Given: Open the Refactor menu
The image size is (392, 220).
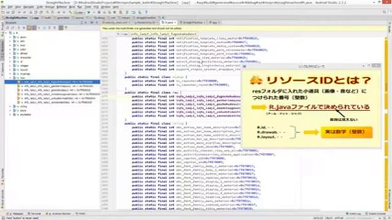Looking at the screenshot, I should [x=61, y=7].
